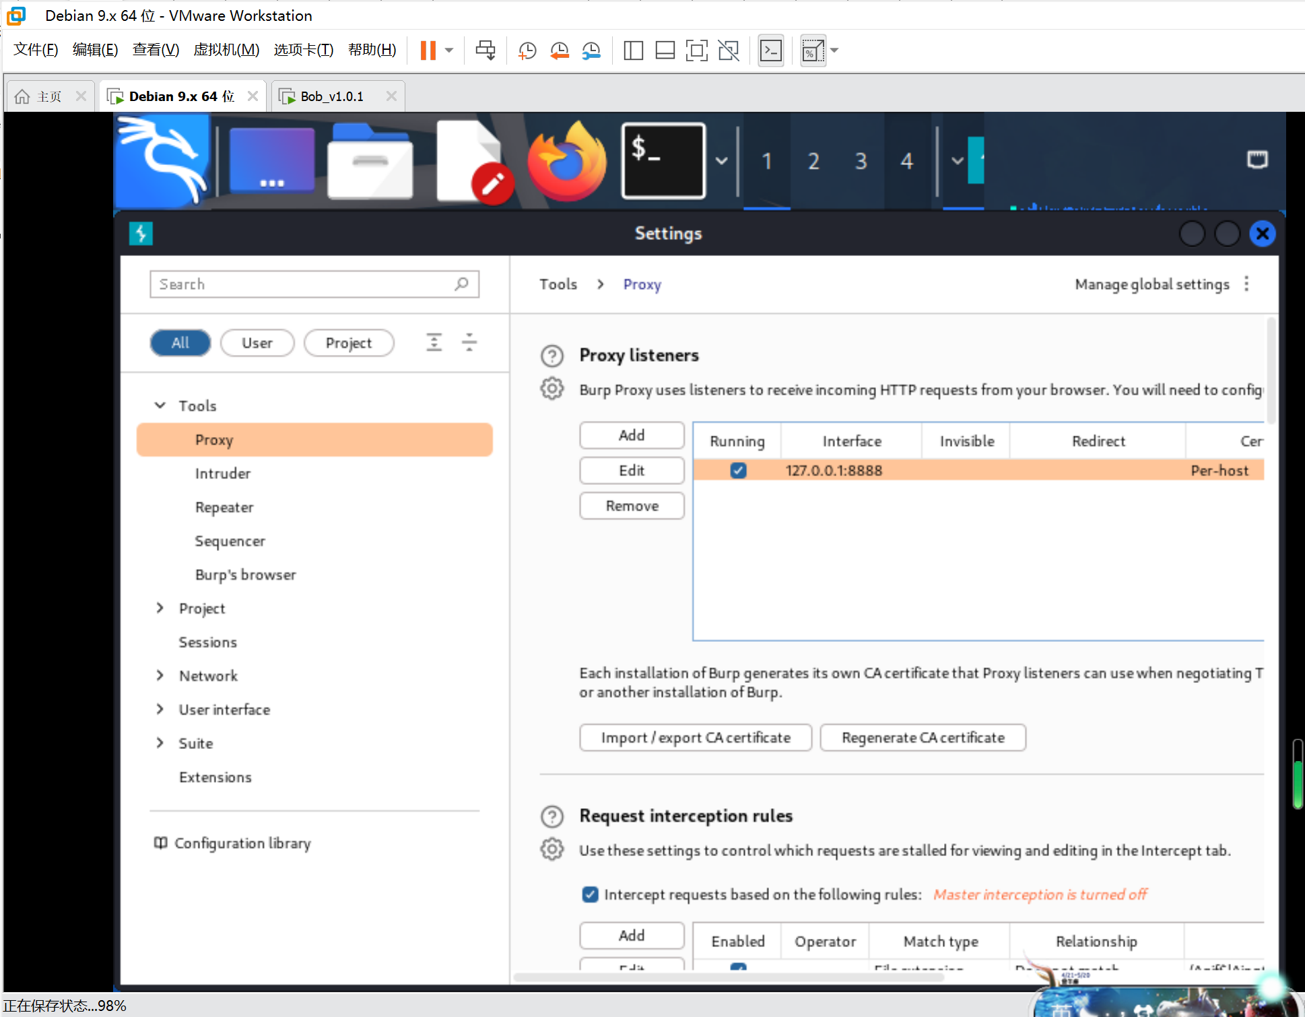
Task: Expand the Suite tree node
Action: [160, 742]
